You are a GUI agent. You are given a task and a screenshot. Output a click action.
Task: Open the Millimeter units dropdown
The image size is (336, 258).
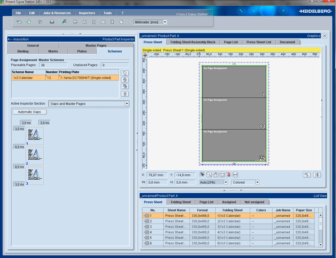pos(165,22)
